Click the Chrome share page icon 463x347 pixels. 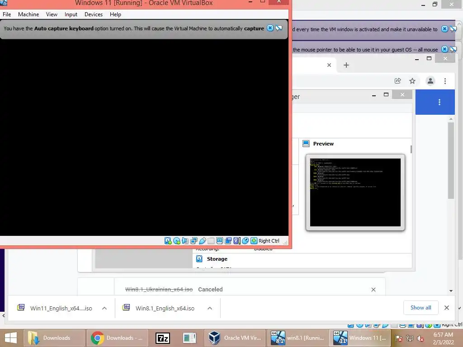point(398,81)
